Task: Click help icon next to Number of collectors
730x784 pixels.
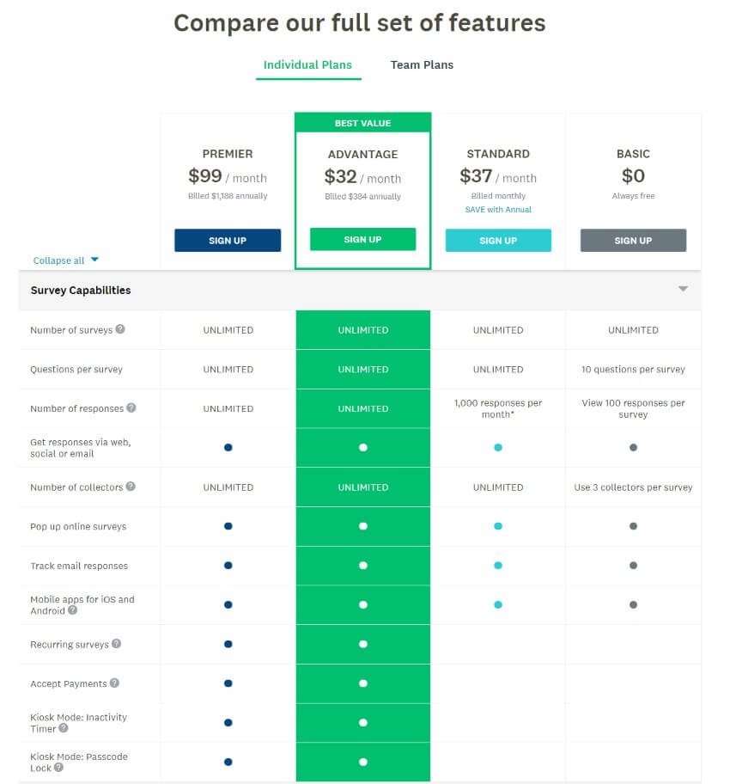Action: point(131,487)
